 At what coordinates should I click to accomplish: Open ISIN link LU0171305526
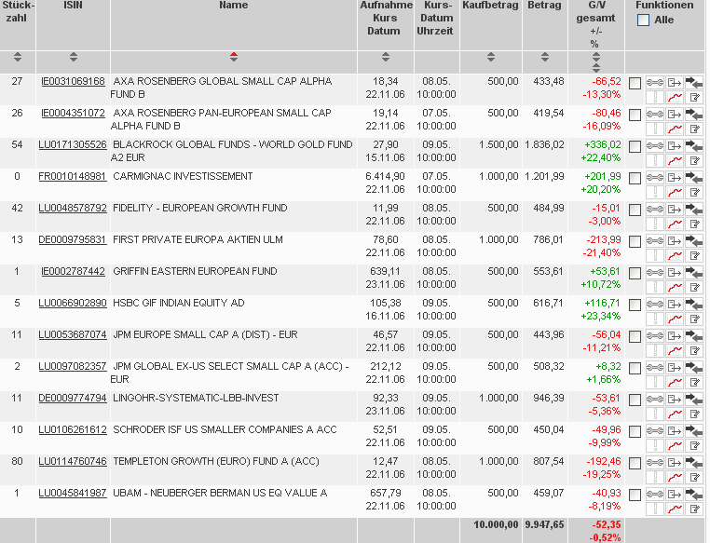point(73,144)
